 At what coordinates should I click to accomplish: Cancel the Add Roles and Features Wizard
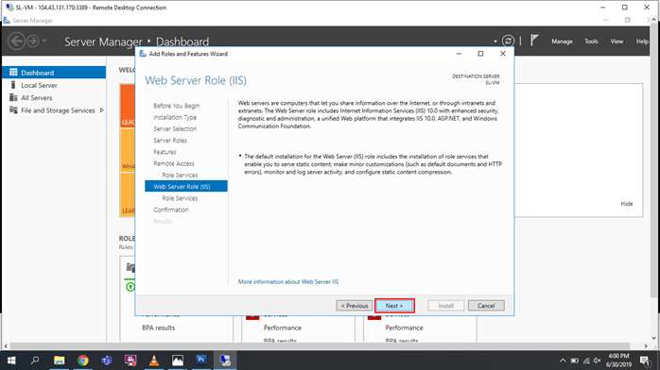pos(486,305)
